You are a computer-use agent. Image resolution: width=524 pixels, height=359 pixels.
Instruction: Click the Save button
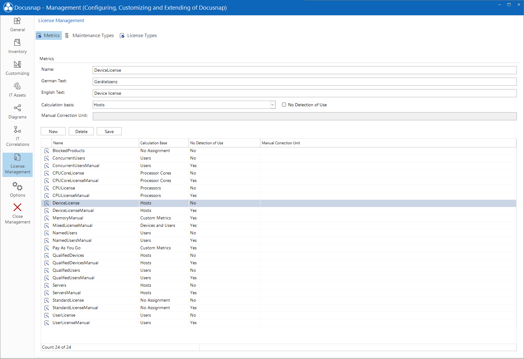[109, 131]
